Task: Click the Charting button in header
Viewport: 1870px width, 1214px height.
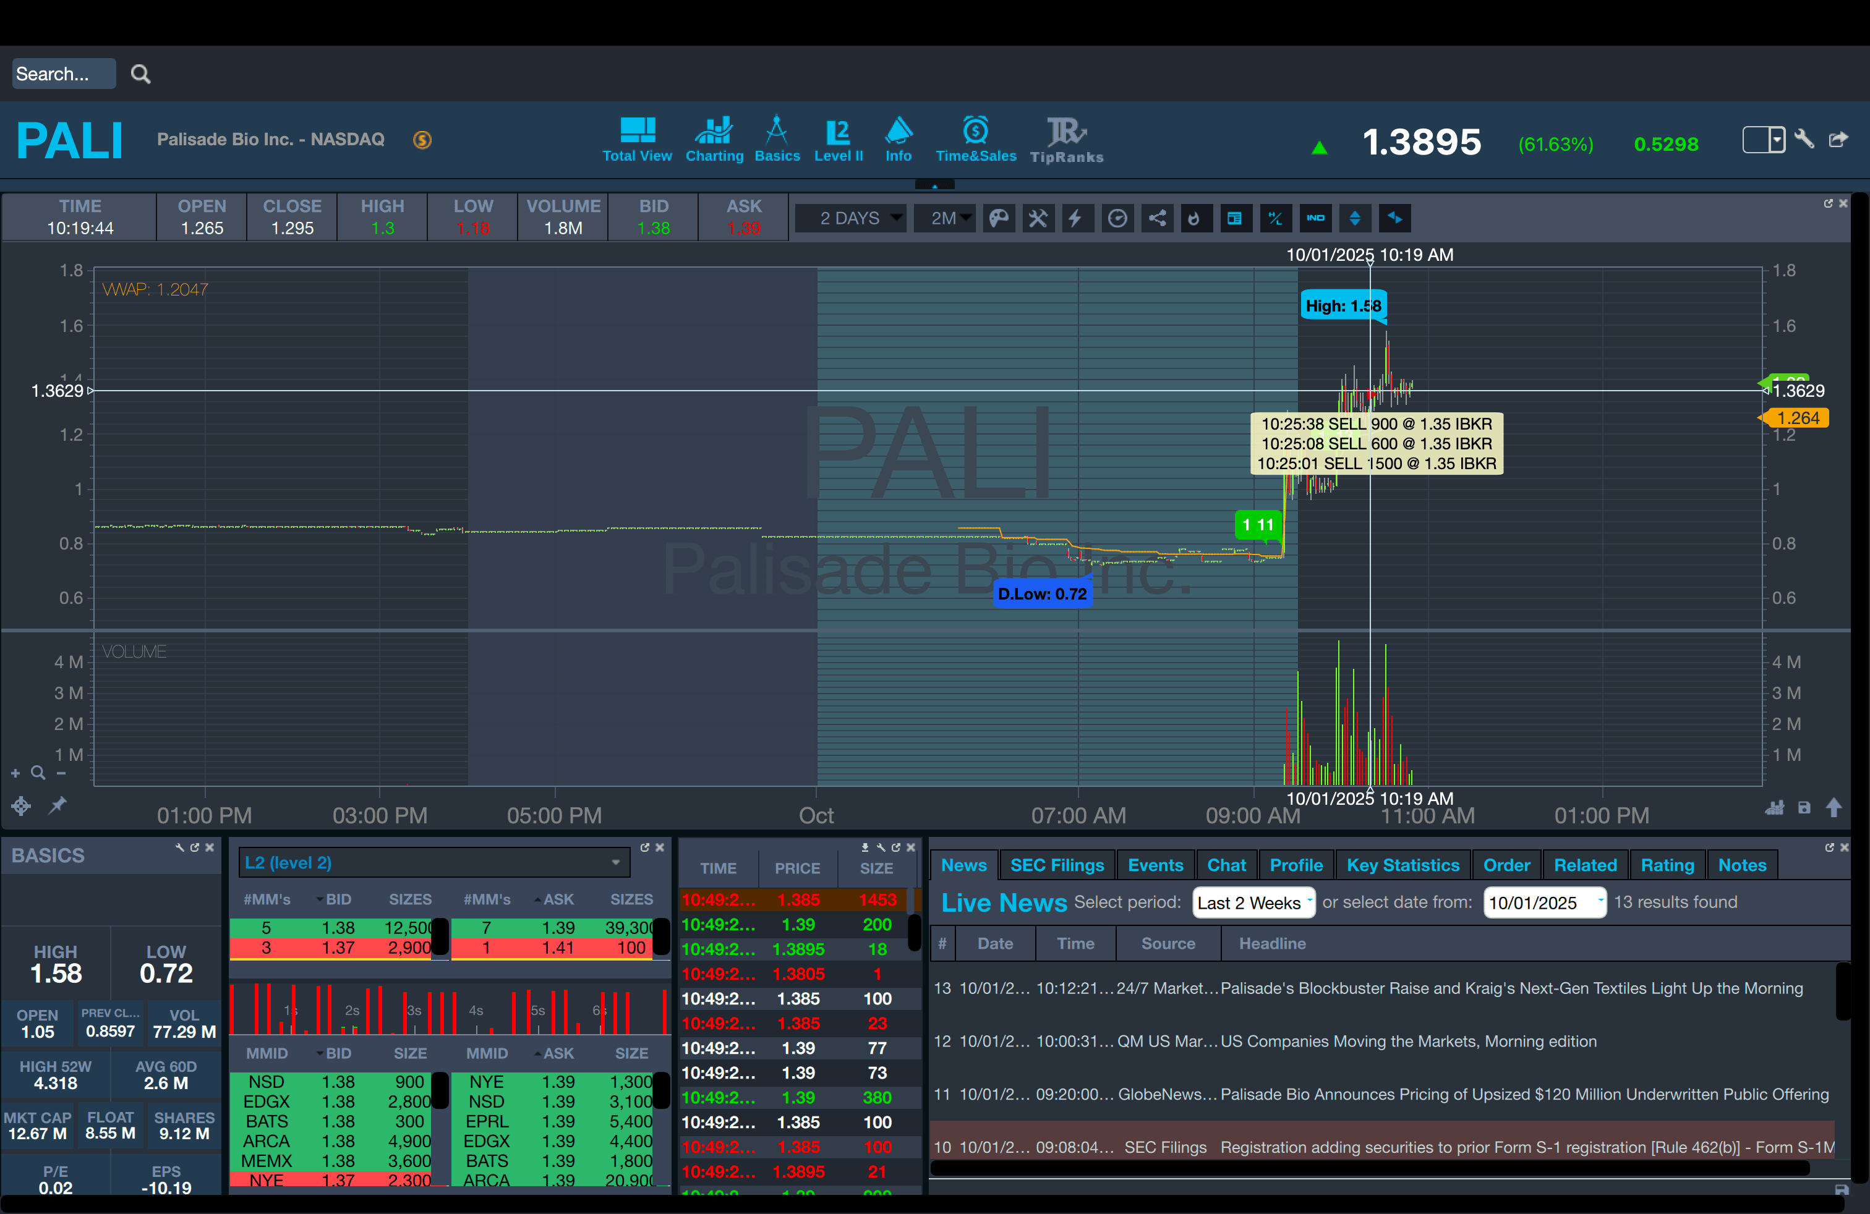Action: 714,140
